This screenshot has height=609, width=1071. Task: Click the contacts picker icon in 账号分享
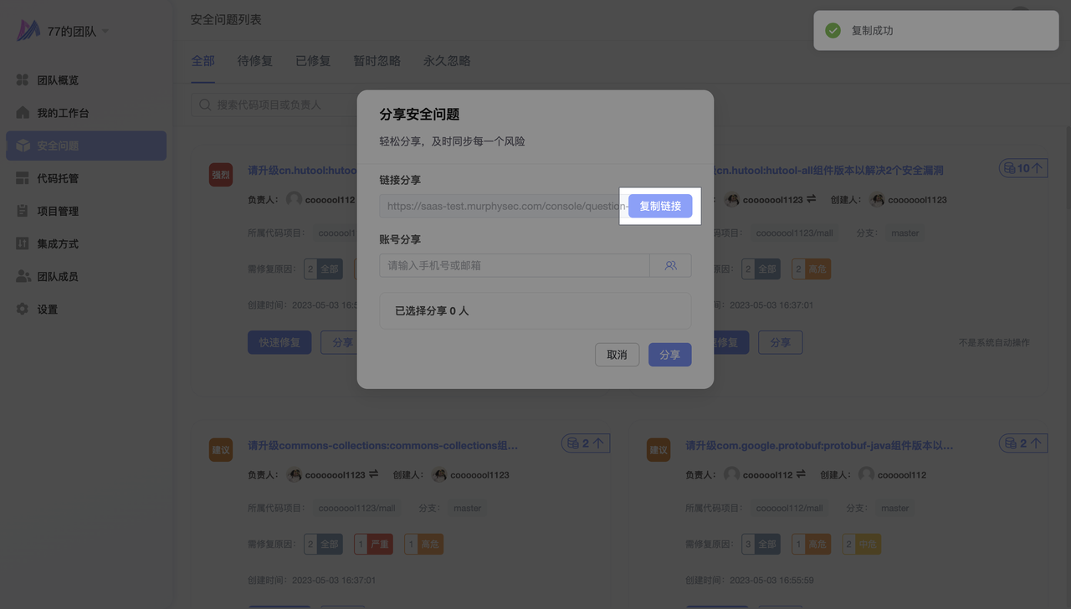point(670,265)
